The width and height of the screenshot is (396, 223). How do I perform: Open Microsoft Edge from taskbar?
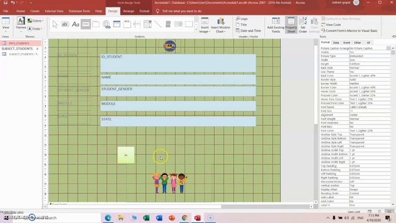point(108,217)
